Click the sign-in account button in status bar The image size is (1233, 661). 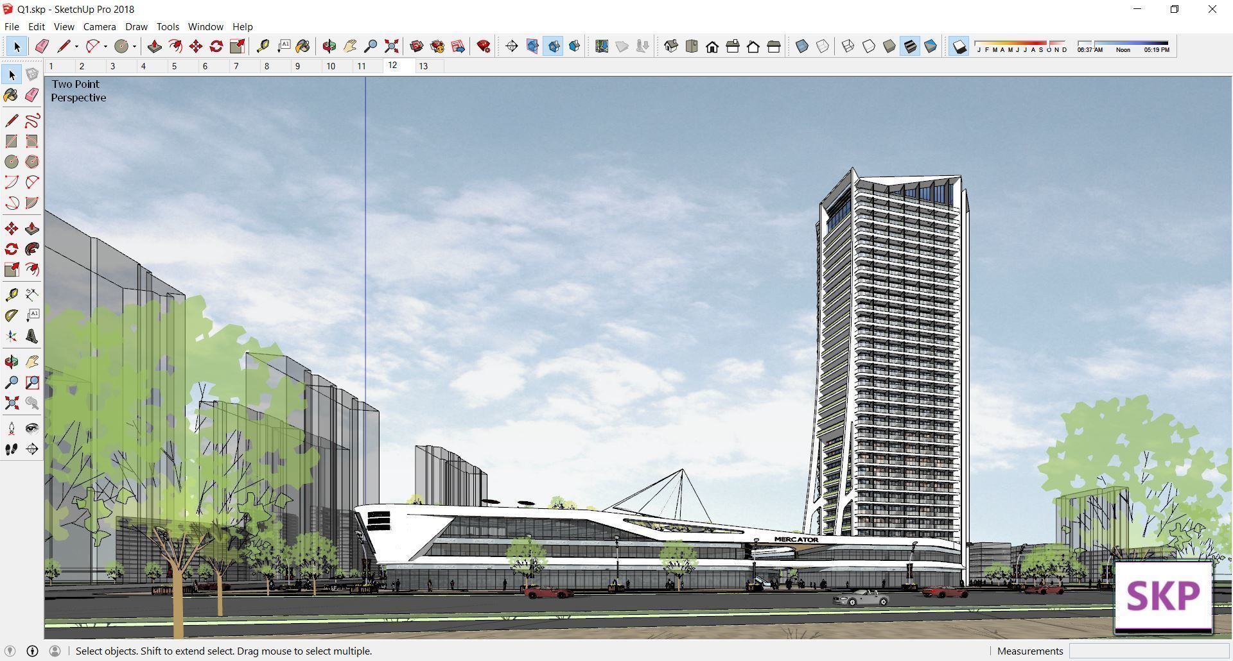[x=56, y=651]
